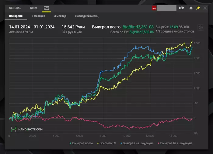
Task: Click the Винрейт 15.09 бб/100 value
Action: (x=172, y=27)
